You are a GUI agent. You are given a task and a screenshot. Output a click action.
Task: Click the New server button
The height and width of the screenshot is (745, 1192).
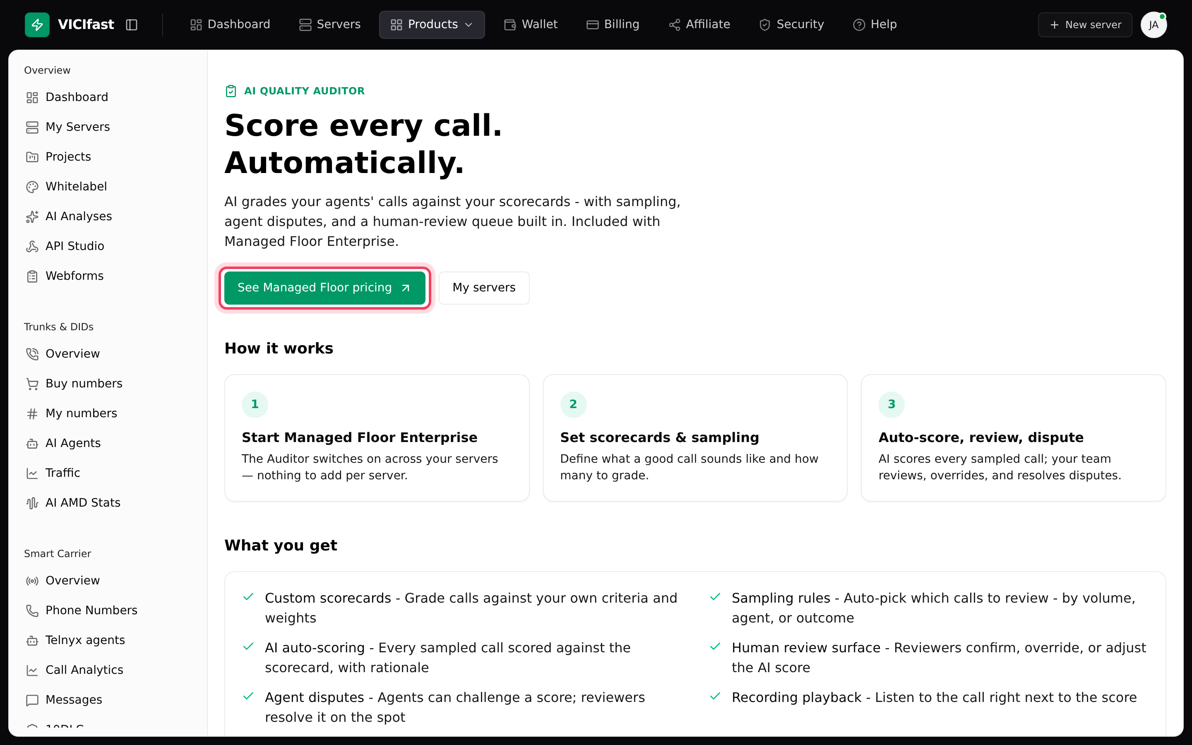pyautogui.click(x=1085, y=25)
